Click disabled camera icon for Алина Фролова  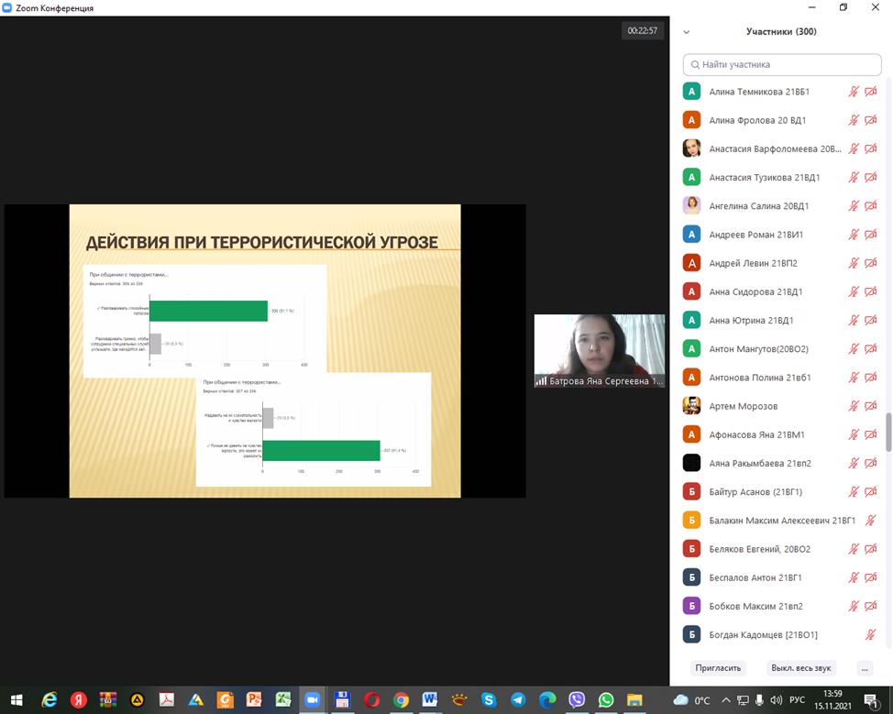tap(871, 120)
